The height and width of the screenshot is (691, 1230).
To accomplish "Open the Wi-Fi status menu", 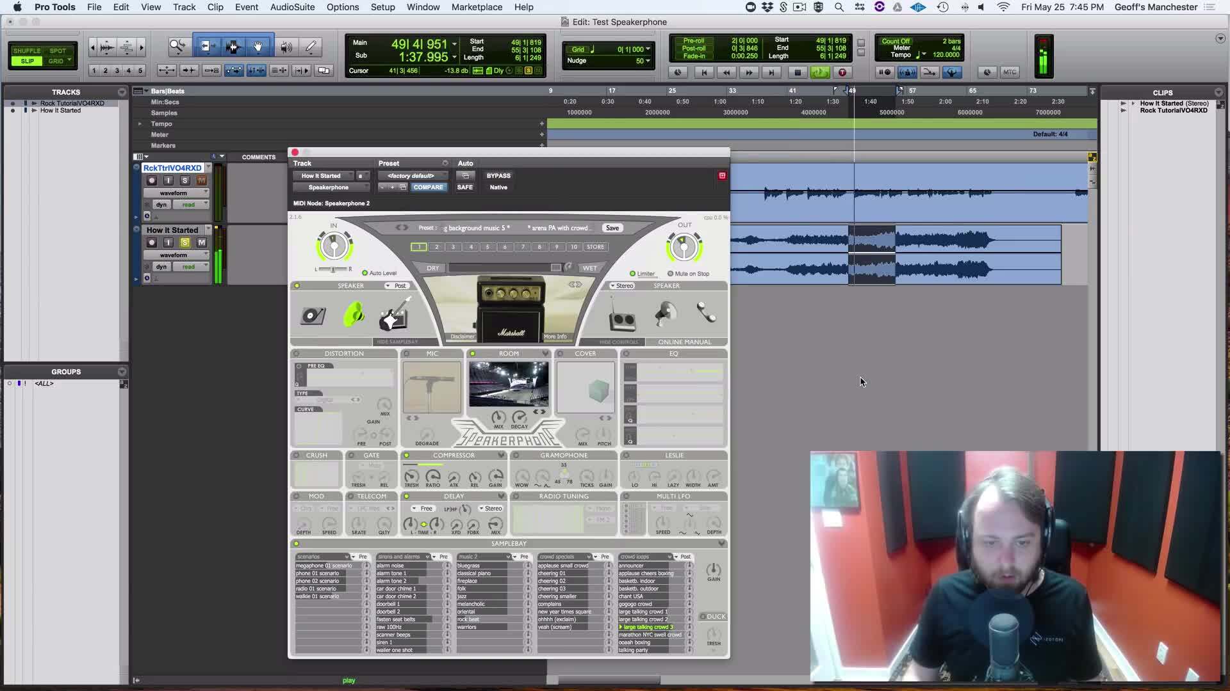I will (x=1003, y=7).
